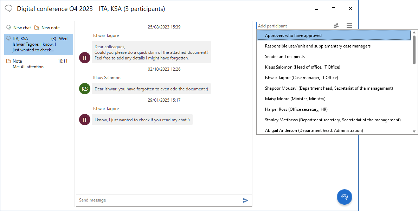Open the ITA, KSA chat conversation
The image size is (418, 211).
pos(38,44)
